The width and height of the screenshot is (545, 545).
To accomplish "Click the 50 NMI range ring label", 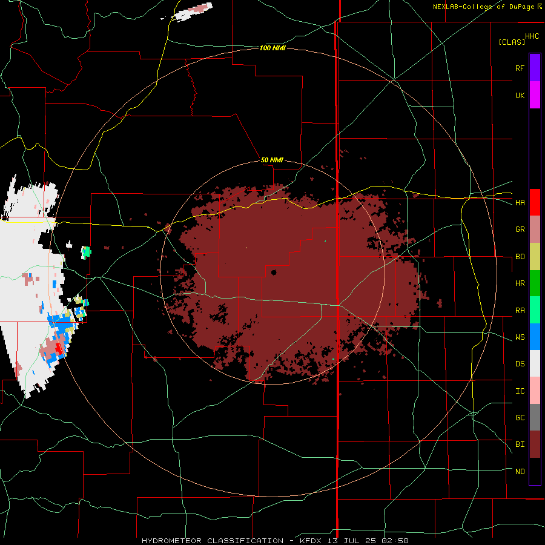I will (272, 160).
